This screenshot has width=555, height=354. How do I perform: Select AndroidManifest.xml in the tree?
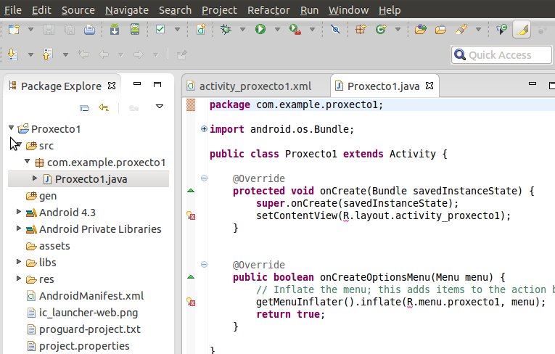coord(91,295)
